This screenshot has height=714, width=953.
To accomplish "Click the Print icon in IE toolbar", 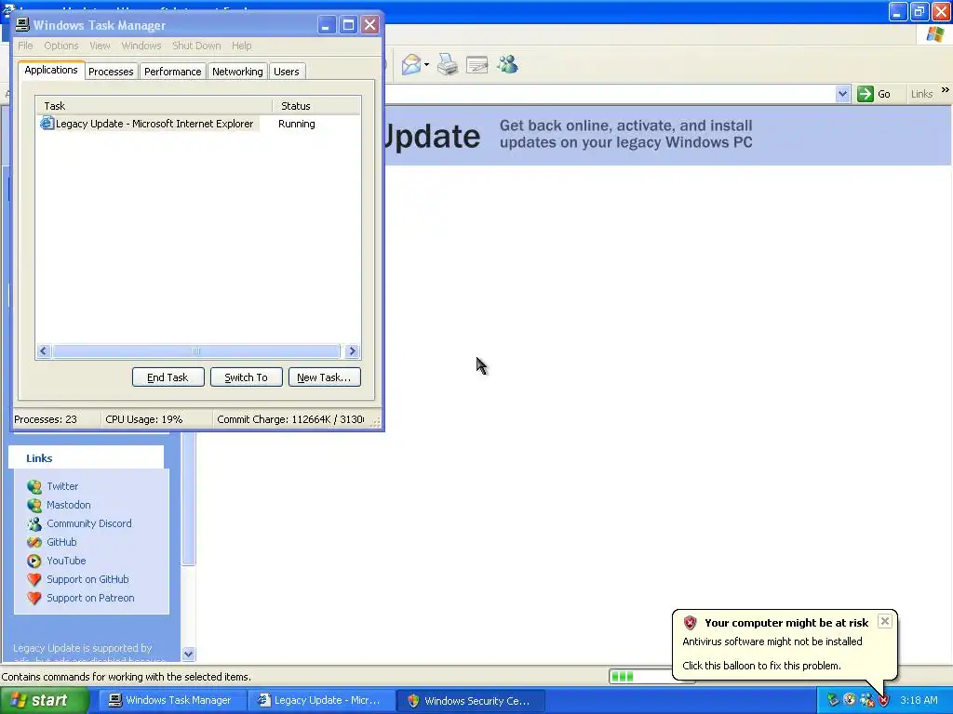I will (448, 64).
